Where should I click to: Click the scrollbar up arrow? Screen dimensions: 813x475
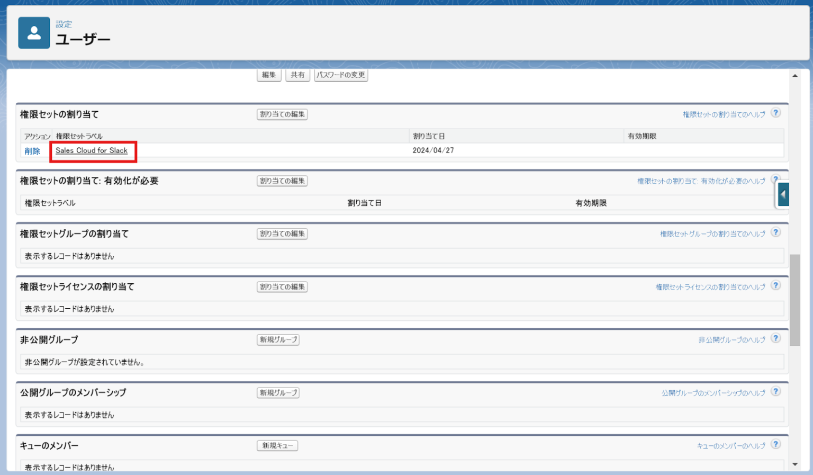point(796,76)
